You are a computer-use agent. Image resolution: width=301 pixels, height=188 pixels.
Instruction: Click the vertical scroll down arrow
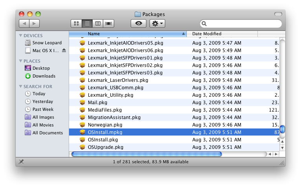[x=282, y=148]
